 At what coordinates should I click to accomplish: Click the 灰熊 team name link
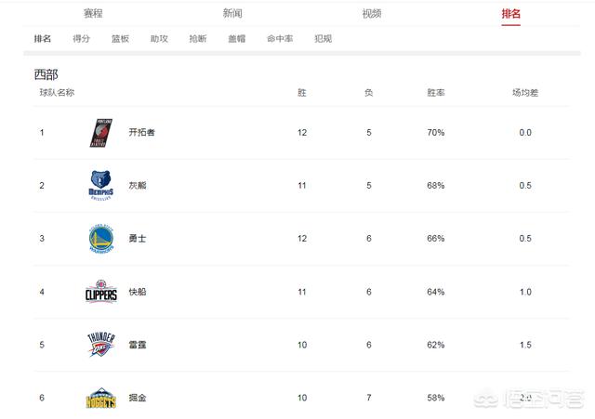[x=137, y=186]
